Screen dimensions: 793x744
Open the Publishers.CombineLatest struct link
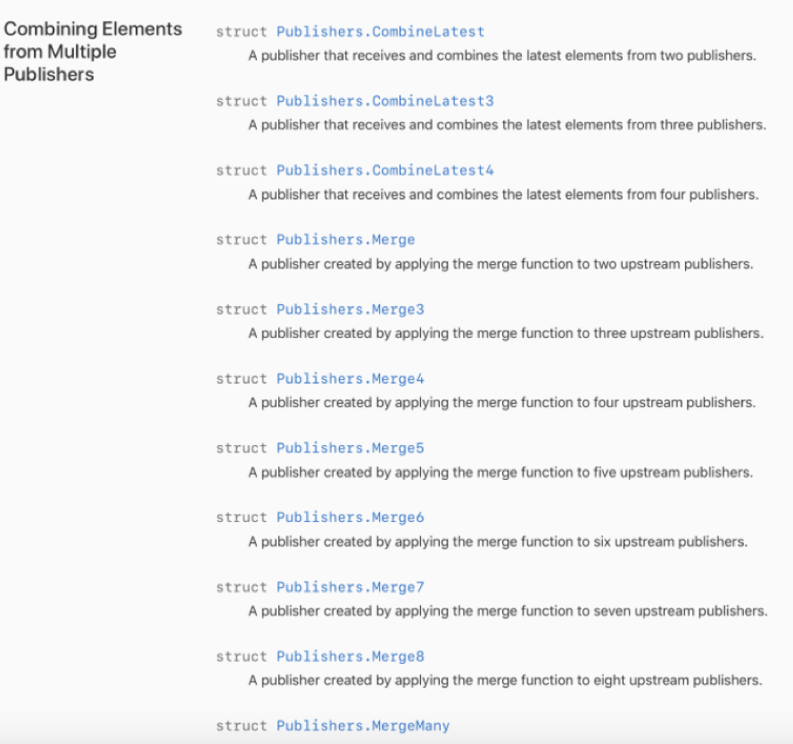[380, 32]
